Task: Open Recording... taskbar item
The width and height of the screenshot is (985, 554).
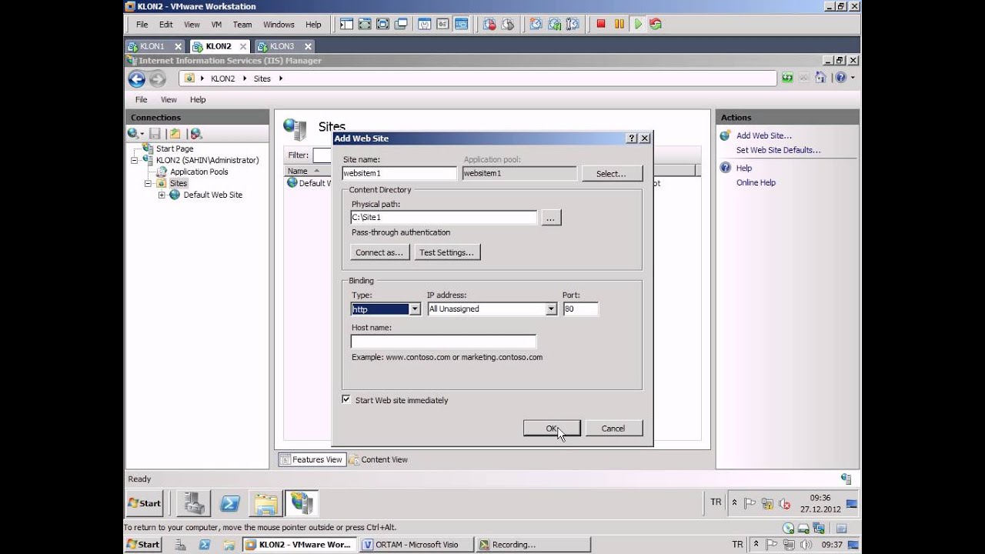Action: tap(533, 545)
